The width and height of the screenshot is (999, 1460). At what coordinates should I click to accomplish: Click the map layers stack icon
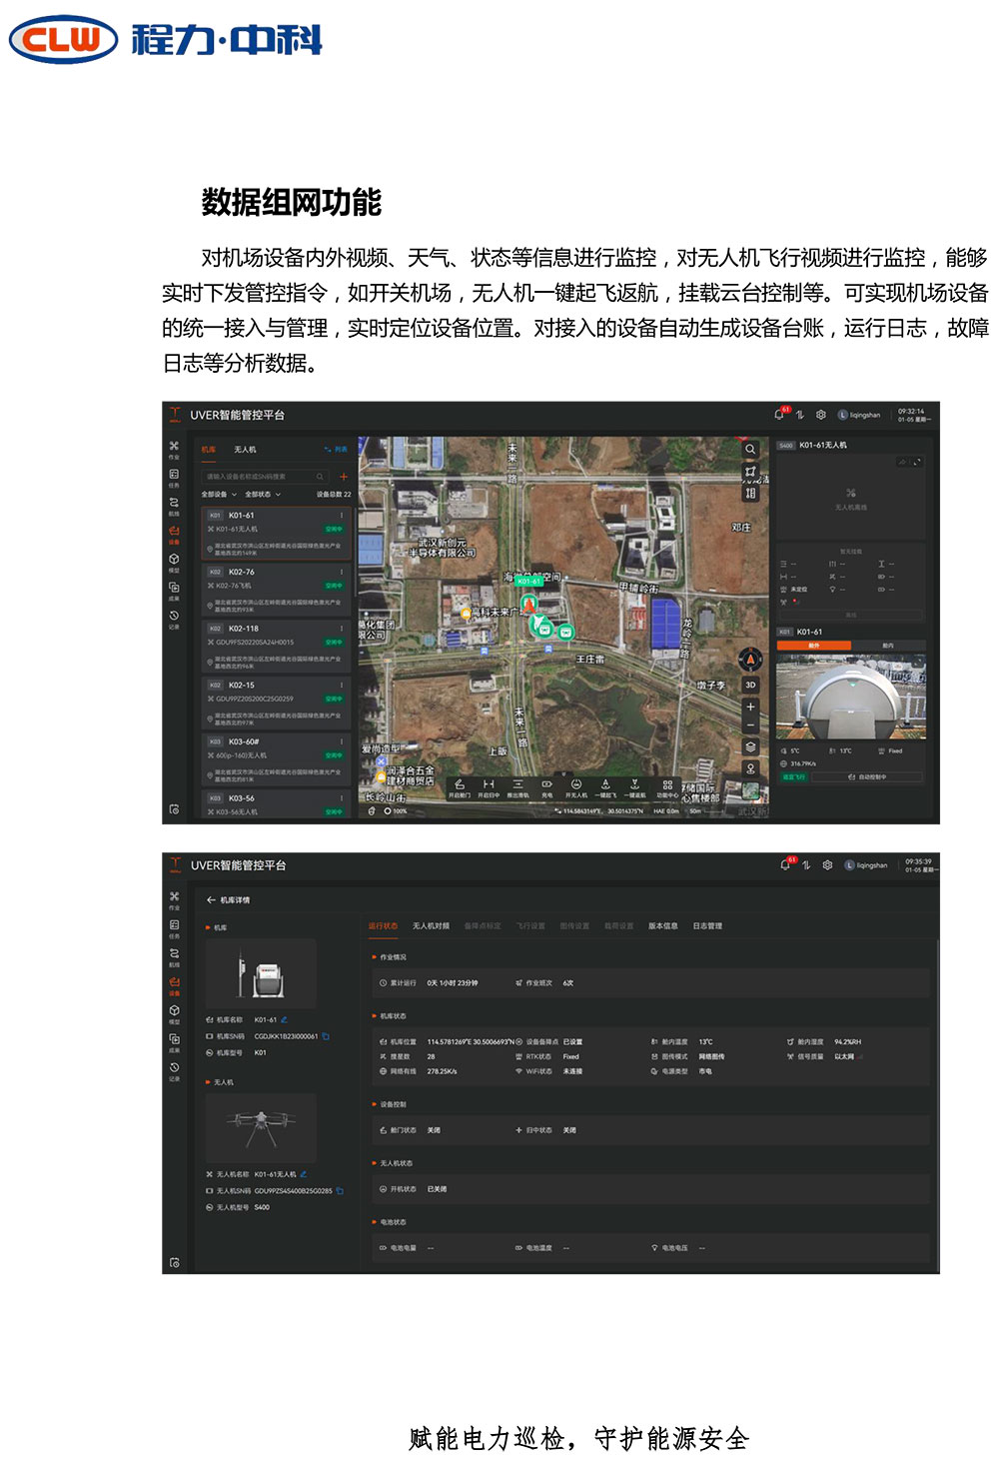click(750, 746)
